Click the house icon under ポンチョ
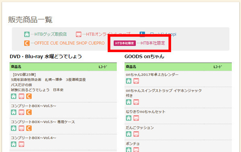The image size is (241, 152). point(129,150)
